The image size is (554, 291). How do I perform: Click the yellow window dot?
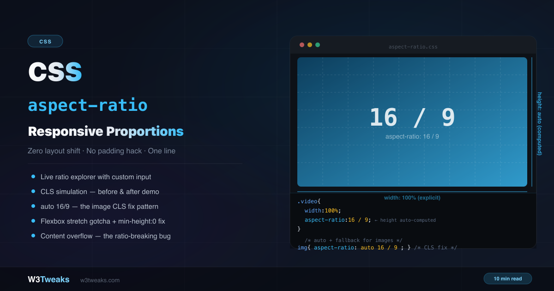point(310,45)
